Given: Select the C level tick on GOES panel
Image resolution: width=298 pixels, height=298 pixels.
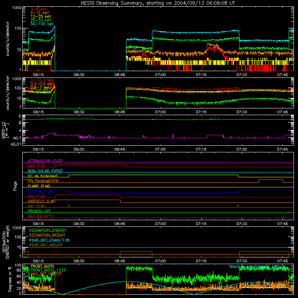Looking at the screenshot, I should click(20, 116).
